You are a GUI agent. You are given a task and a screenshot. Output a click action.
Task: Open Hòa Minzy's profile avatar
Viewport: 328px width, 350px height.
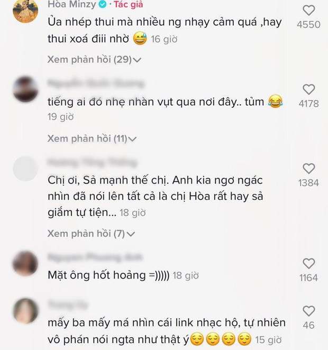click(25, 11)
